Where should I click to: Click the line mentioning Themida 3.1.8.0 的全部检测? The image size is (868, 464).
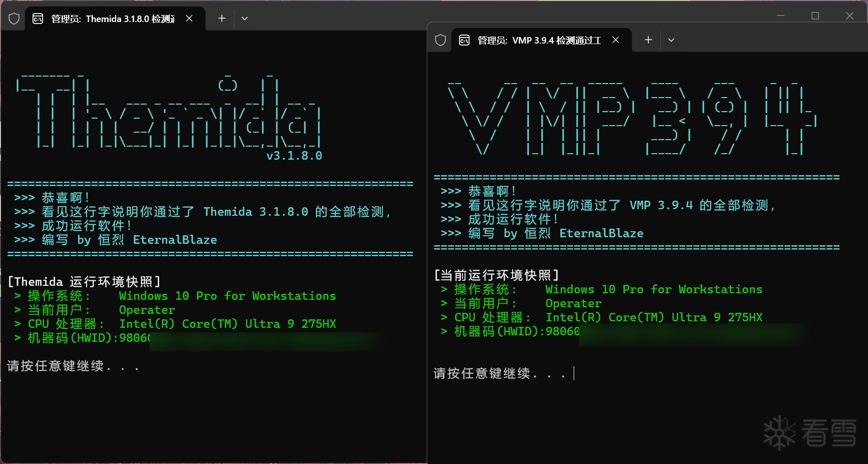pyautogui.click(x=203, y=212)
